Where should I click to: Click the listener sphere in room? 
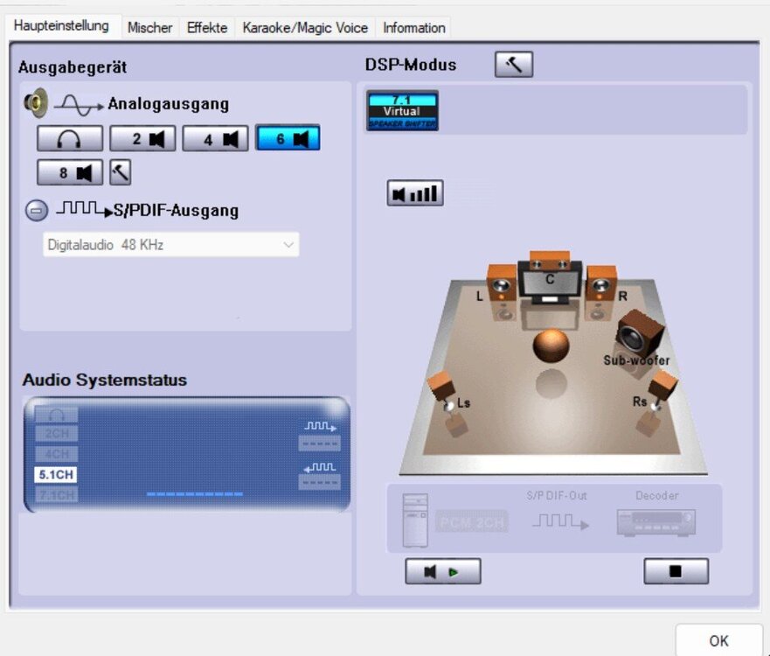tap(551, 345)
